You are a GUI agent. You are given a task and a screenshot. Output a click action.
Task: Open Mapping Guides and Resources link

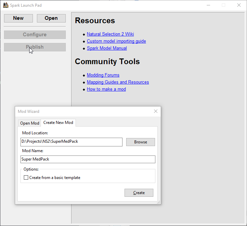(x=118, y=82)
